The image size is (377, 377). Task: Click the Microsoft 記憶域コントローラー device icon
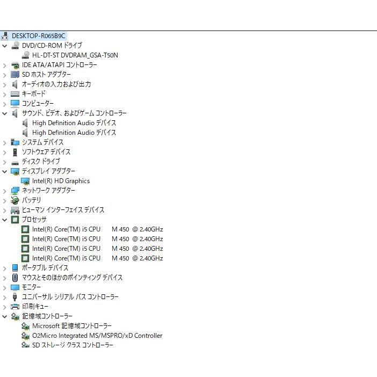tap(25, 326)
